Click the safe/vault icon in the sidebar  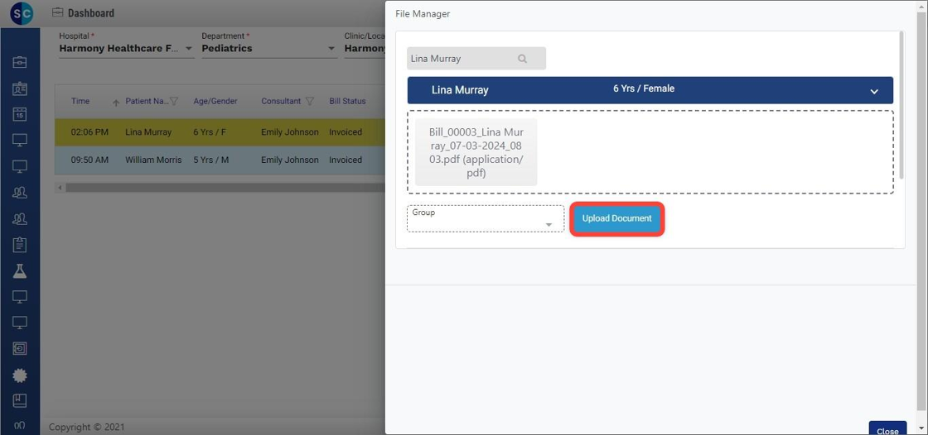[x=20, y=348]
